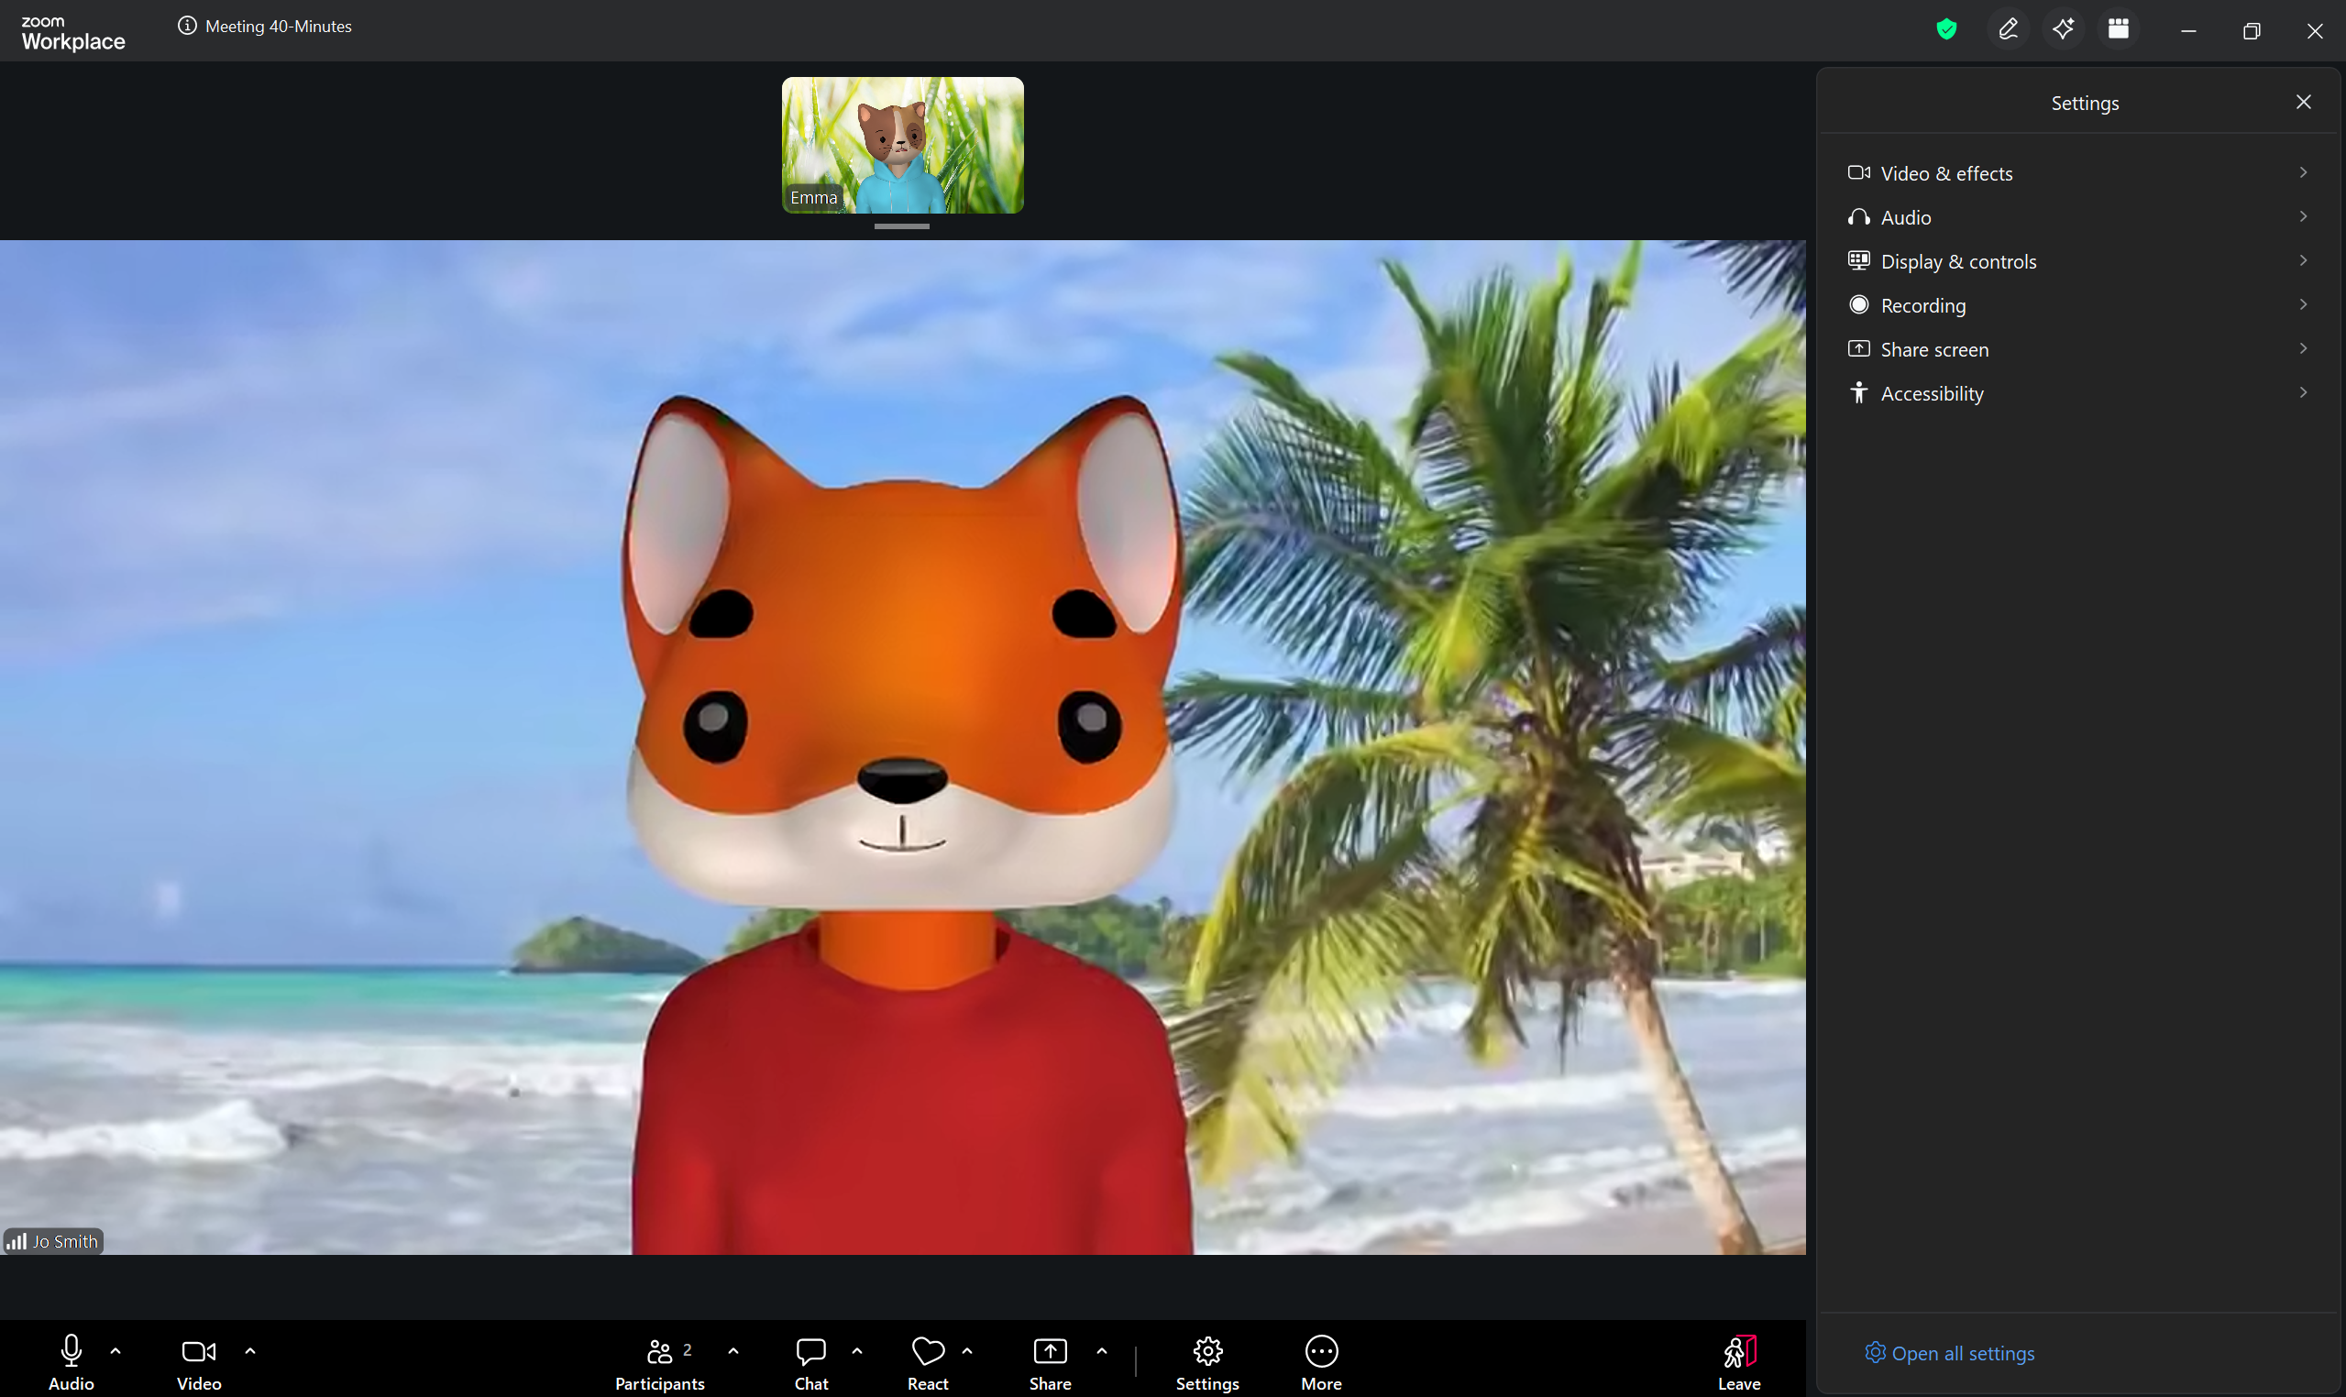Mute the microphone with the Audio button
The width and height of the screenshot is (2346, 1397).
click(72, 1361)
